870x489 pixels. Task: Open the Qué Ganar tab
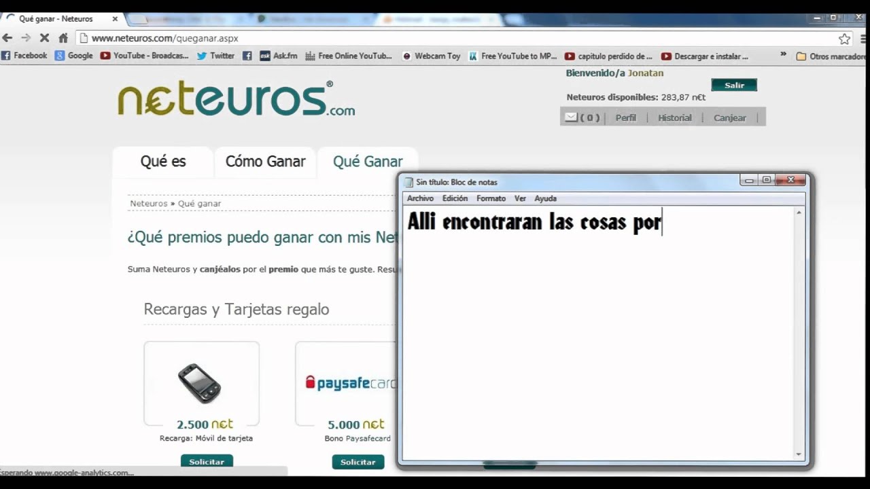pyautogui.click(x=368, y=162)
